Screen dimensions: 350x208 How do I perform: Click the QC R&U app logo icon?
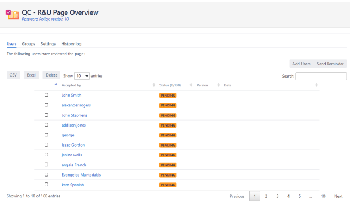coord(13,15)
